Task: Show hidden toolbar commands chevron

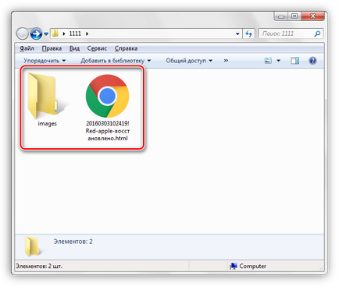Action: [226, 61]
